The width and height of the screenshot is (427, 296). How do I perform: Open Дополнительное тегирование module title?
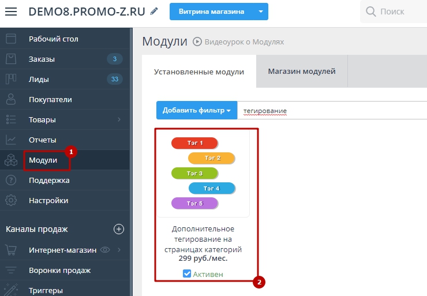click(x=203, y=239)
